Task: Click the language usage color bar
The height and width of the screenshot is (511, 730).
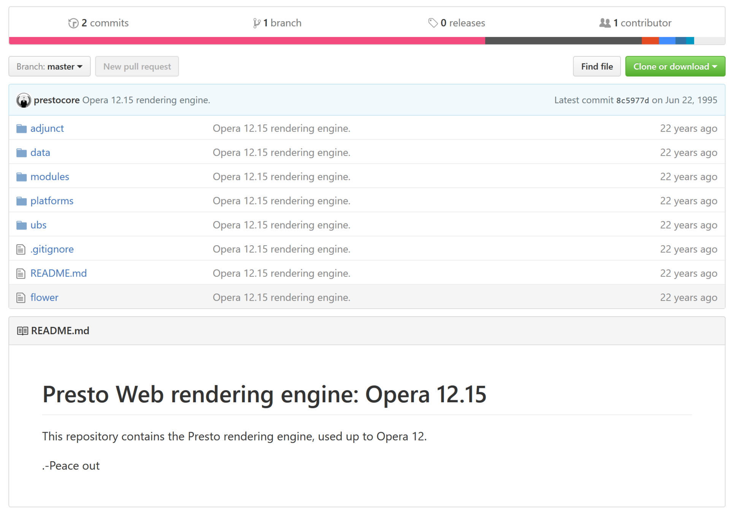Action: point(365,37)
